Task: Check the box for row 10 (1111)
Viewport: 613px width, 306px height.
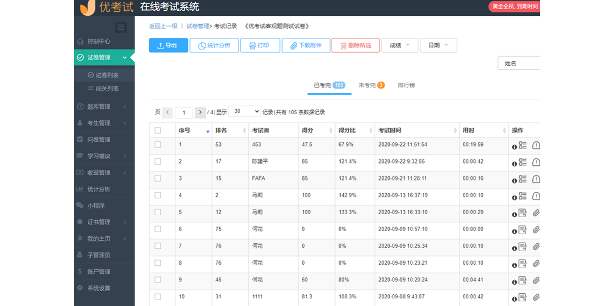Action: pyautogui.click(x=158, y=296)
